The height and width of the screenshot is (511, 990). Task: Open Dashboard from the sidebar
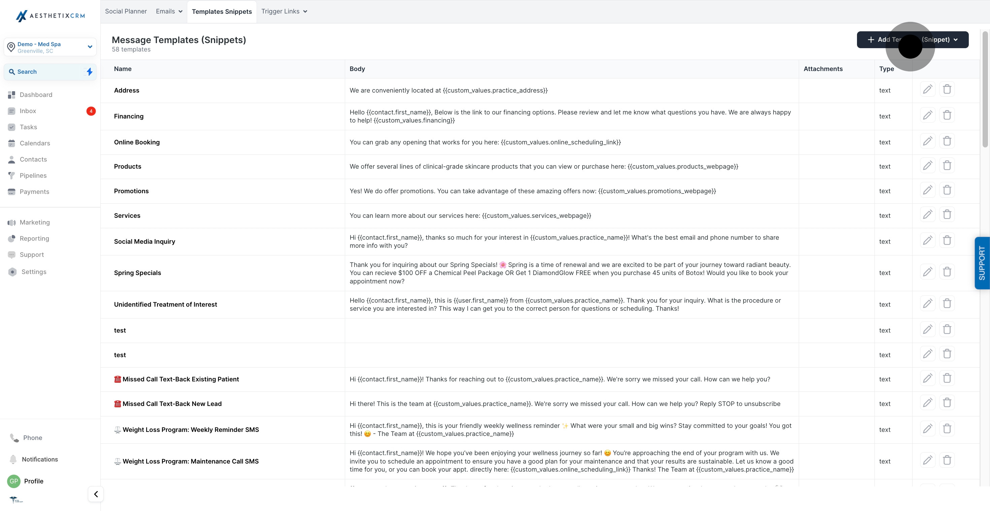(x=36, y=95)
